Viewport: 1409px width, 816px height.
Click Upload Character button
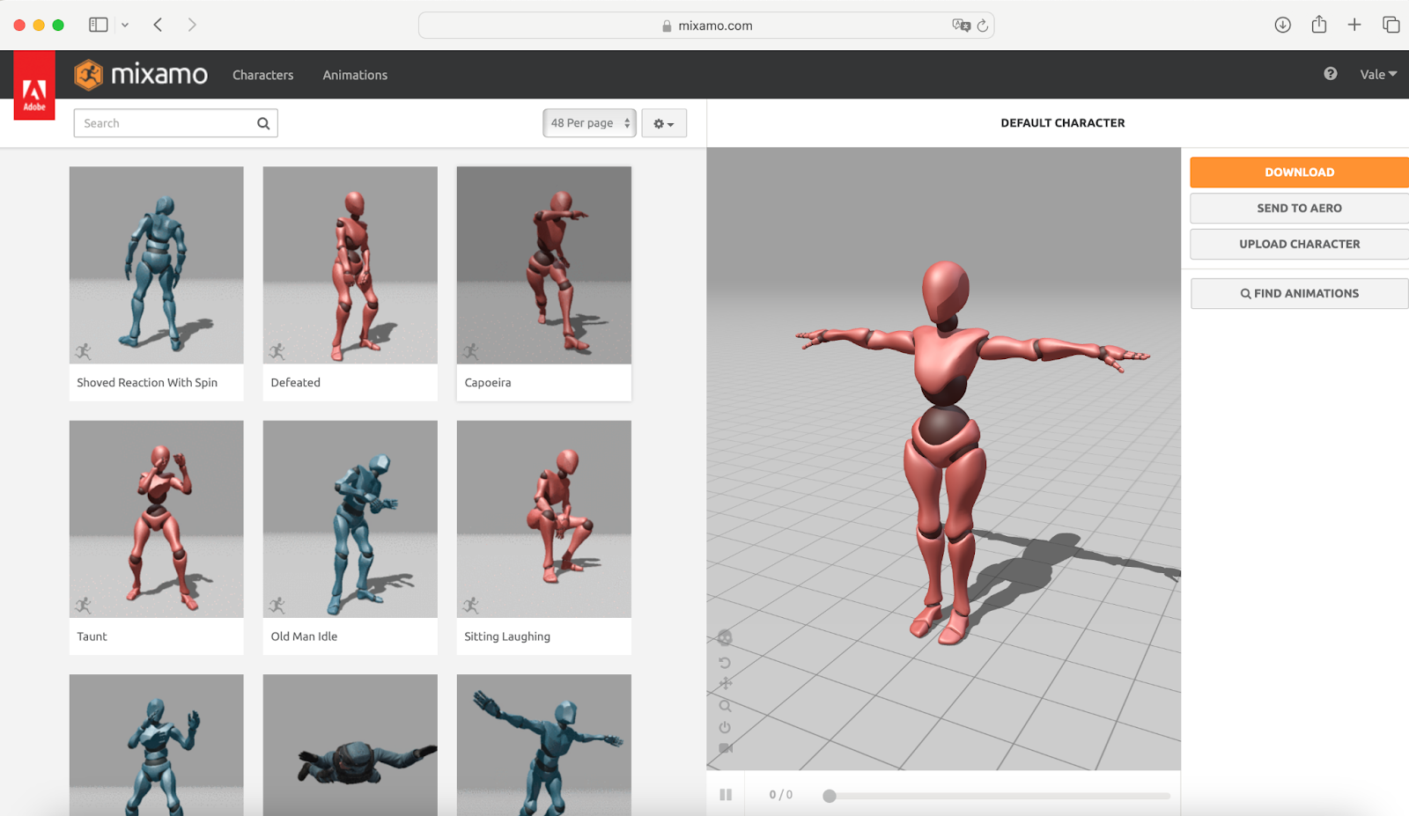1299,244
